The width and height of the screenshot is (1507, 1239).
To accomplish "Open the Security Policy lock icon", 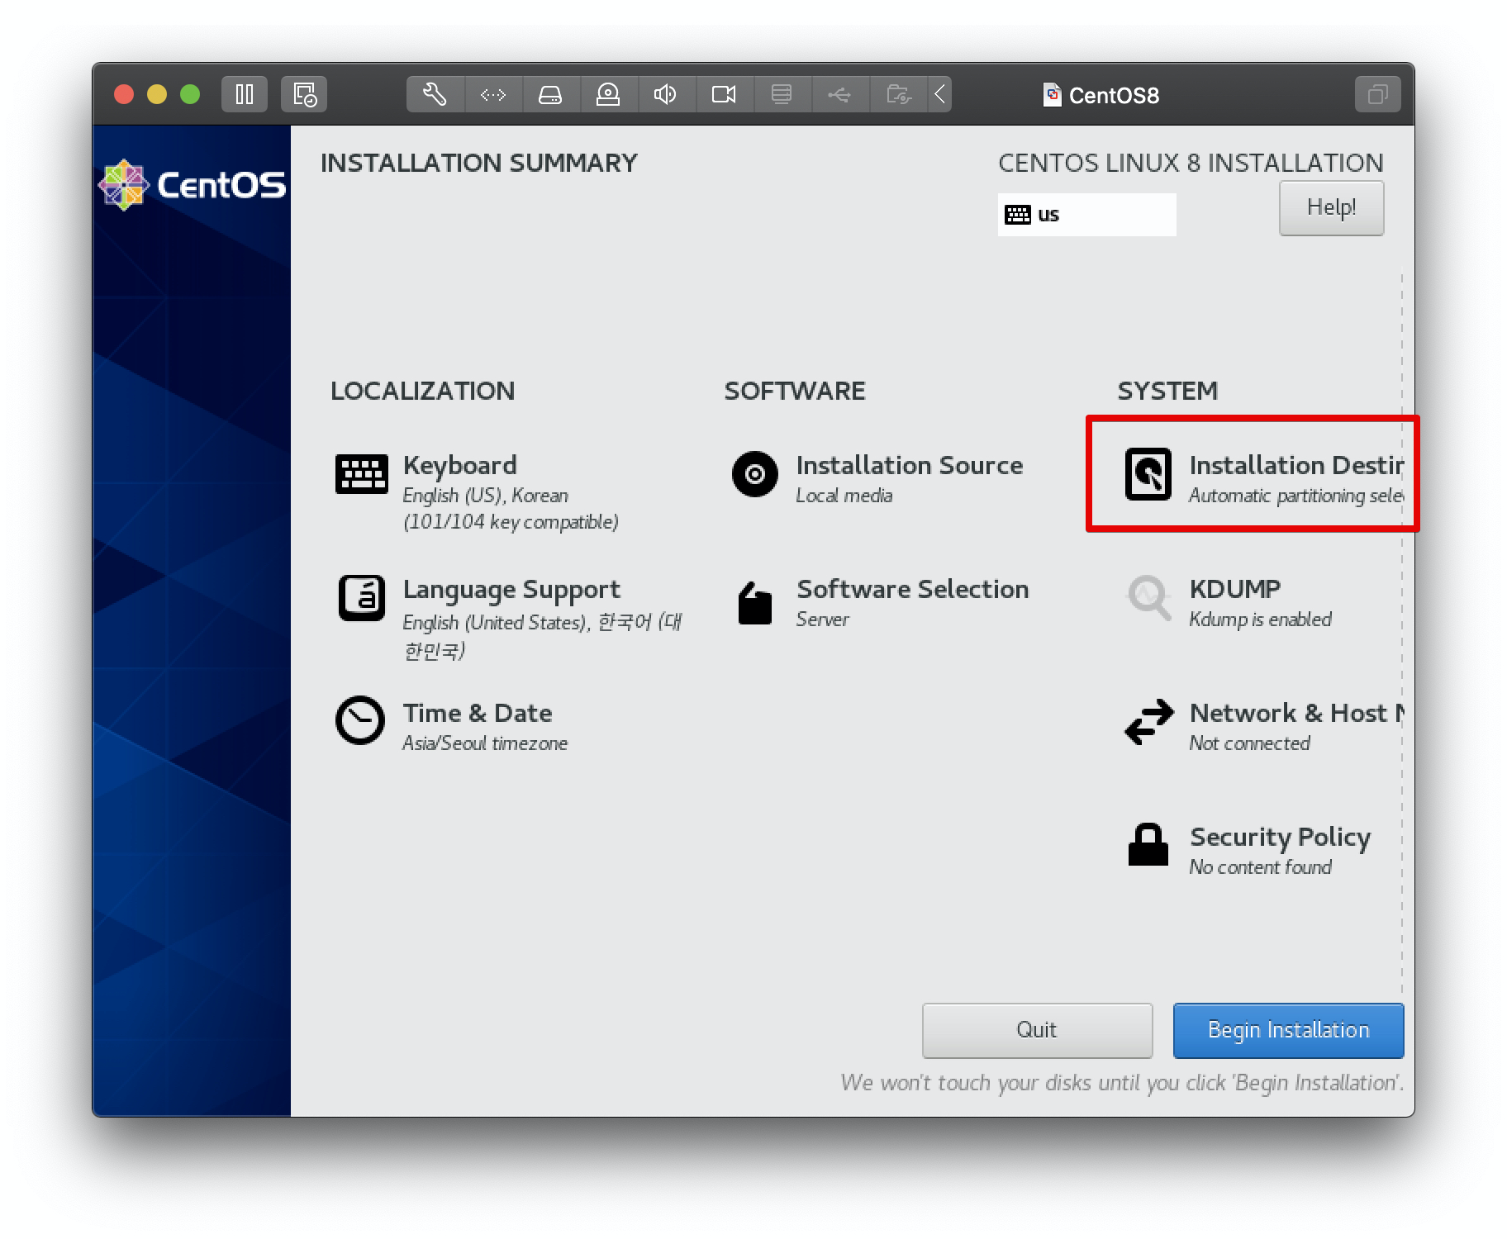I will [1148, 844].
